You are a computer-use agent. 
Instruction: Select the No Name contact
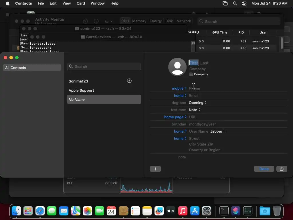104,99
